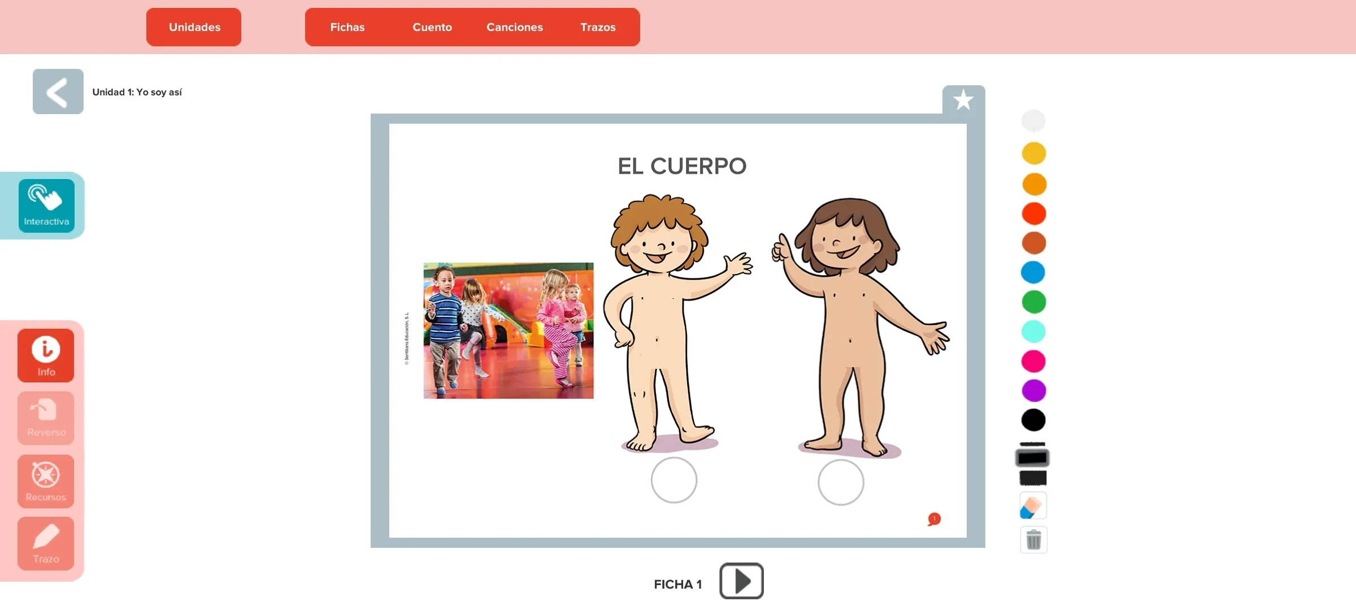Click the Unidades menu button
The width and height of the screenshot is (1356, 610).
click(x=194, y=27)
